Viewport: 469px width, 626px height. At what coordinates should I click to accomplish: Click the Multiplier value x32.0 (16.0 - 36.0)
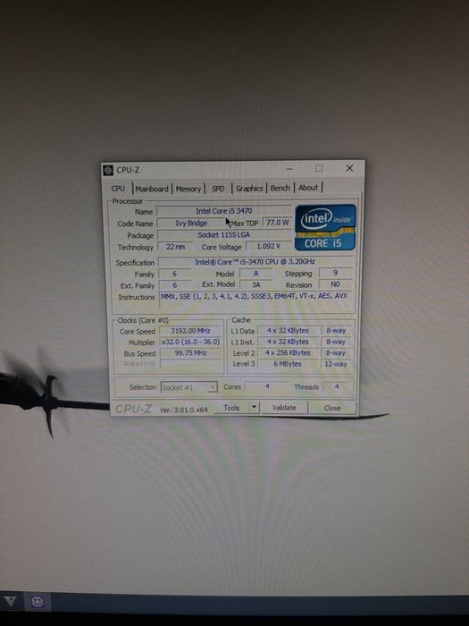tap(190, 342)
